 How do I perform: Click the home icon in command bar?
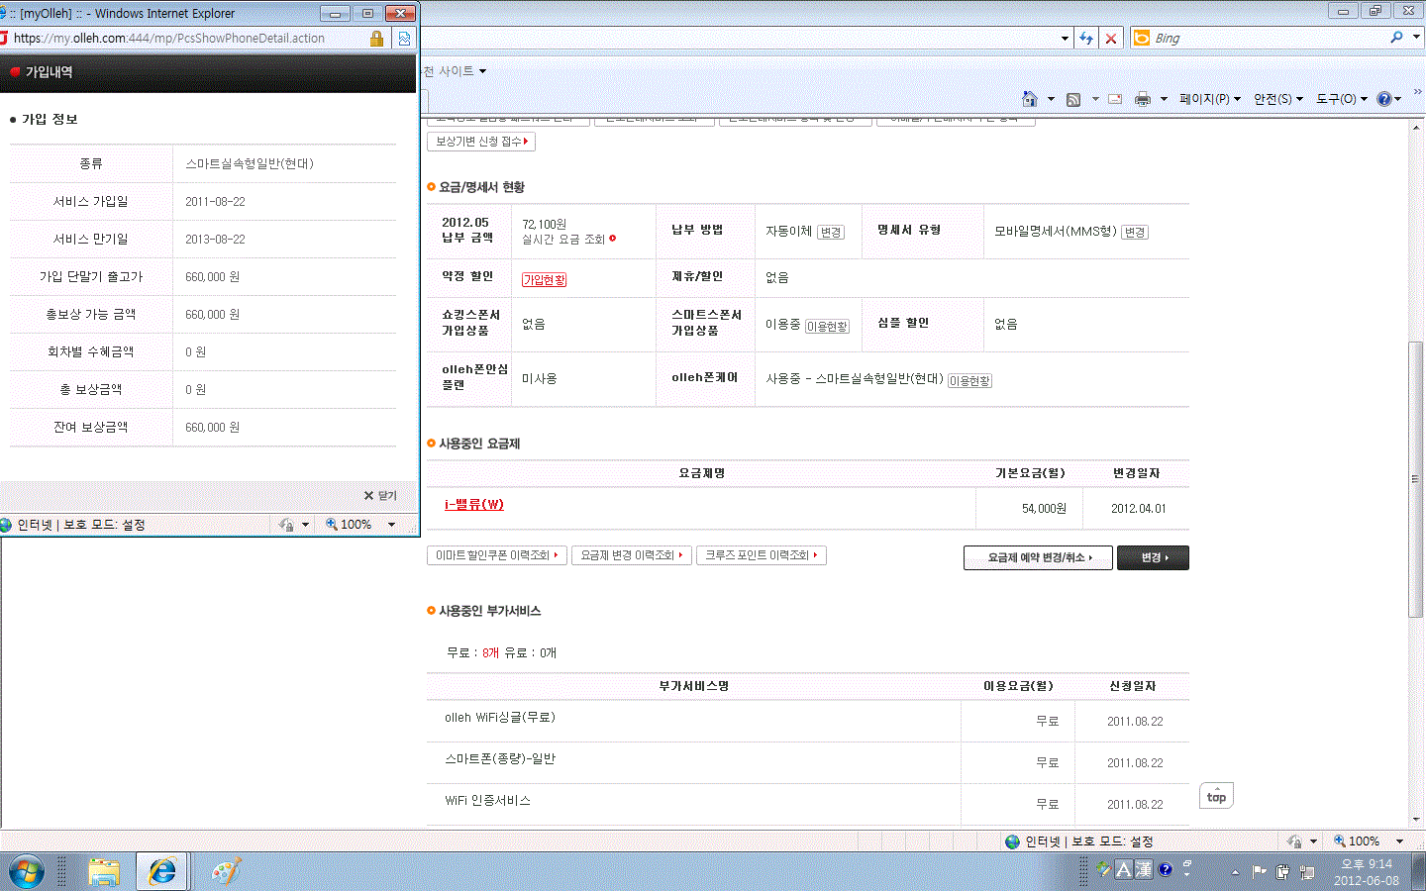(1030, 99)
